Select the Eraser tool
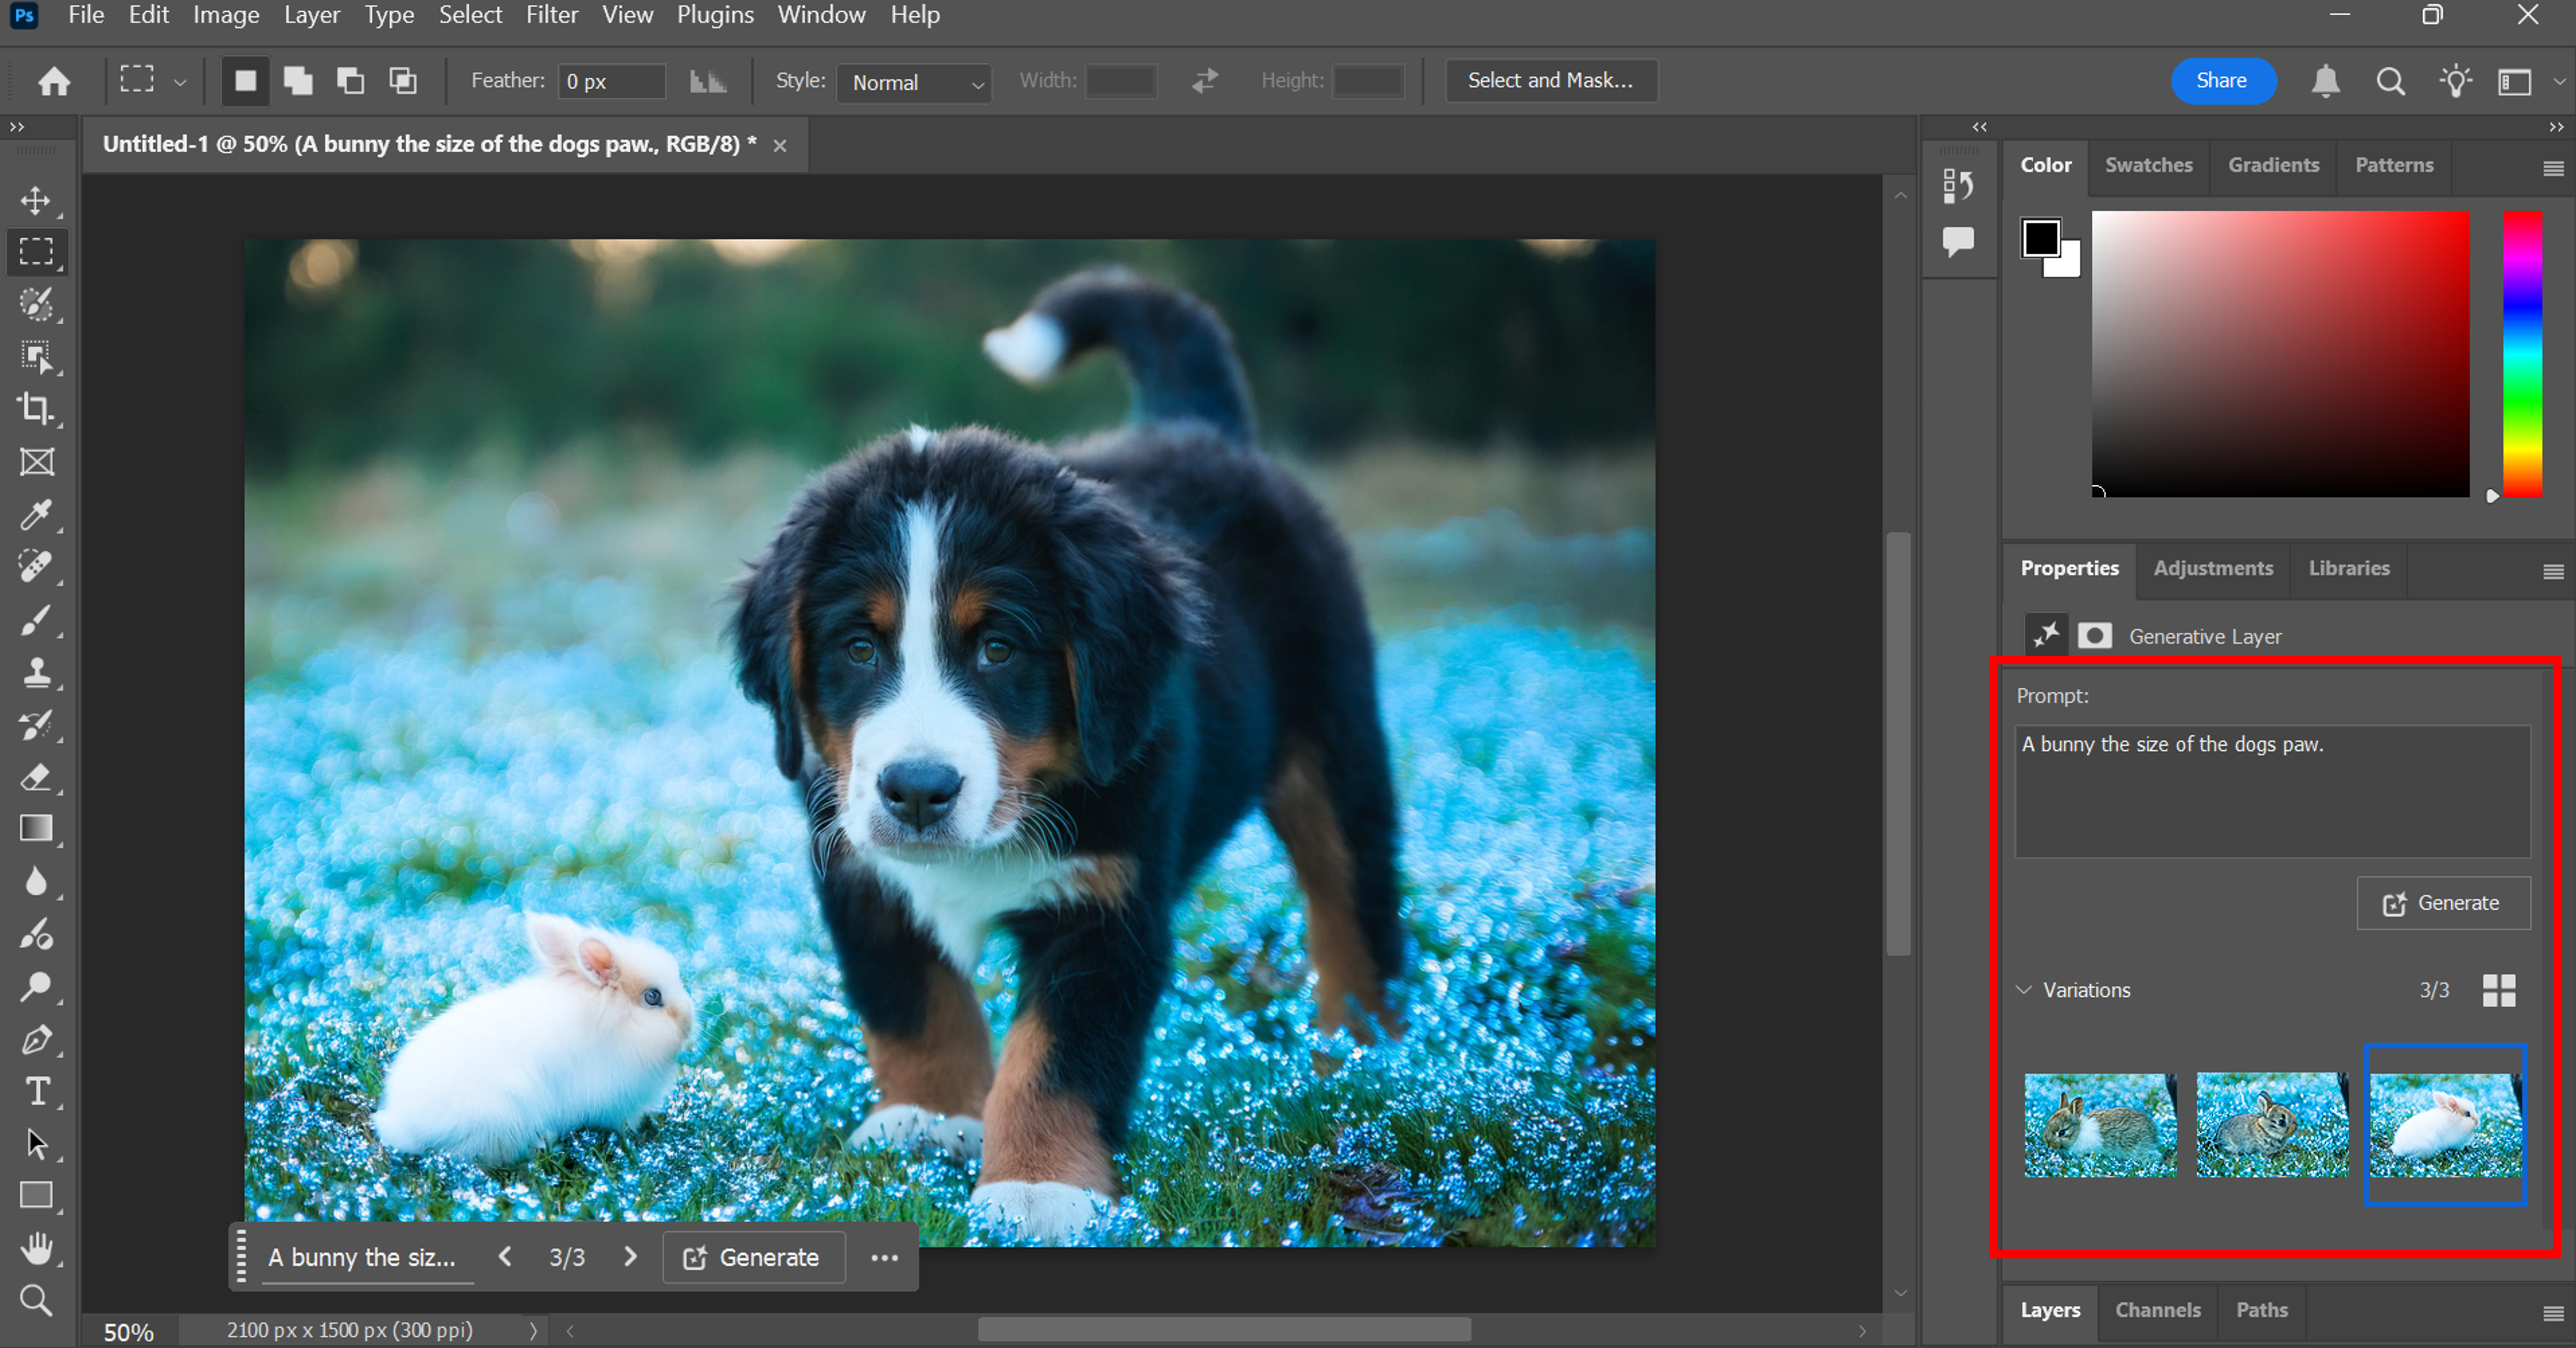The height and width of the screenshot is (1348, 2576). 36,777
